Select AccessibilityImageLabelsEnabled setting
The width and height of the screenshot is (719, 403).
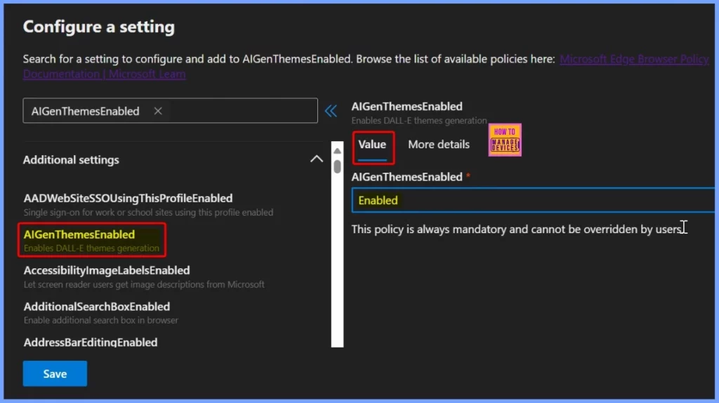point(144,277)
